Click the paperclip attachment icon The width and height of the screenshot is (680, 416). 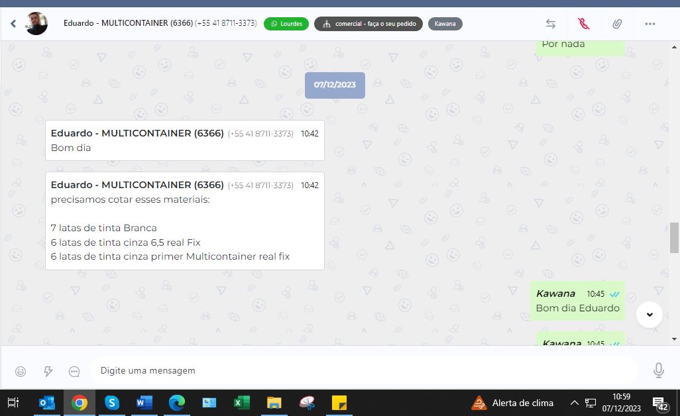[x=616, y=24]
